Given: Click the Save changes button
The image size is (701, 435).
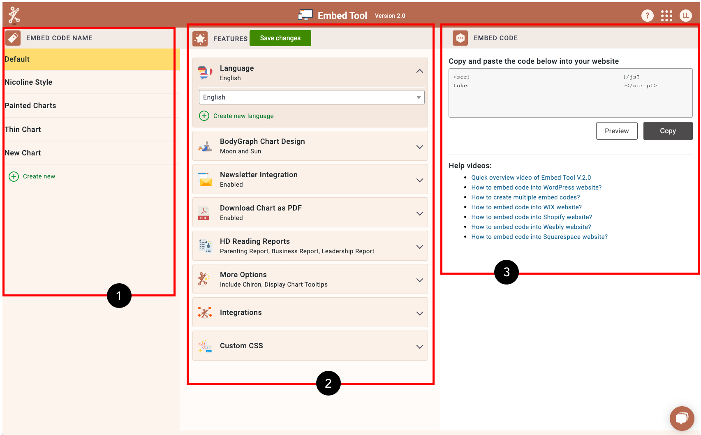Looking at the screenshot, I should [280, 38].
